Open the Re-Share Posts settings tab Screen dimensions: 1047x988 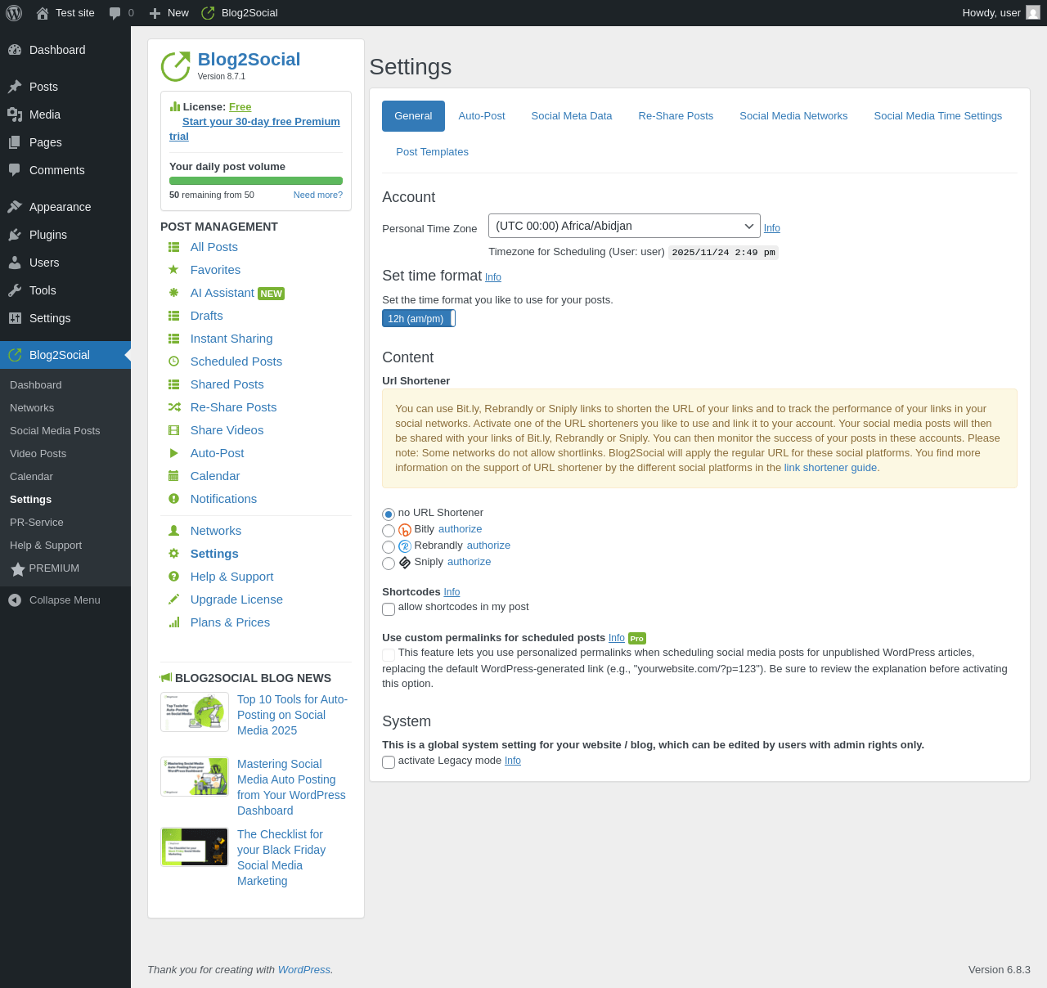coord(676,116)
